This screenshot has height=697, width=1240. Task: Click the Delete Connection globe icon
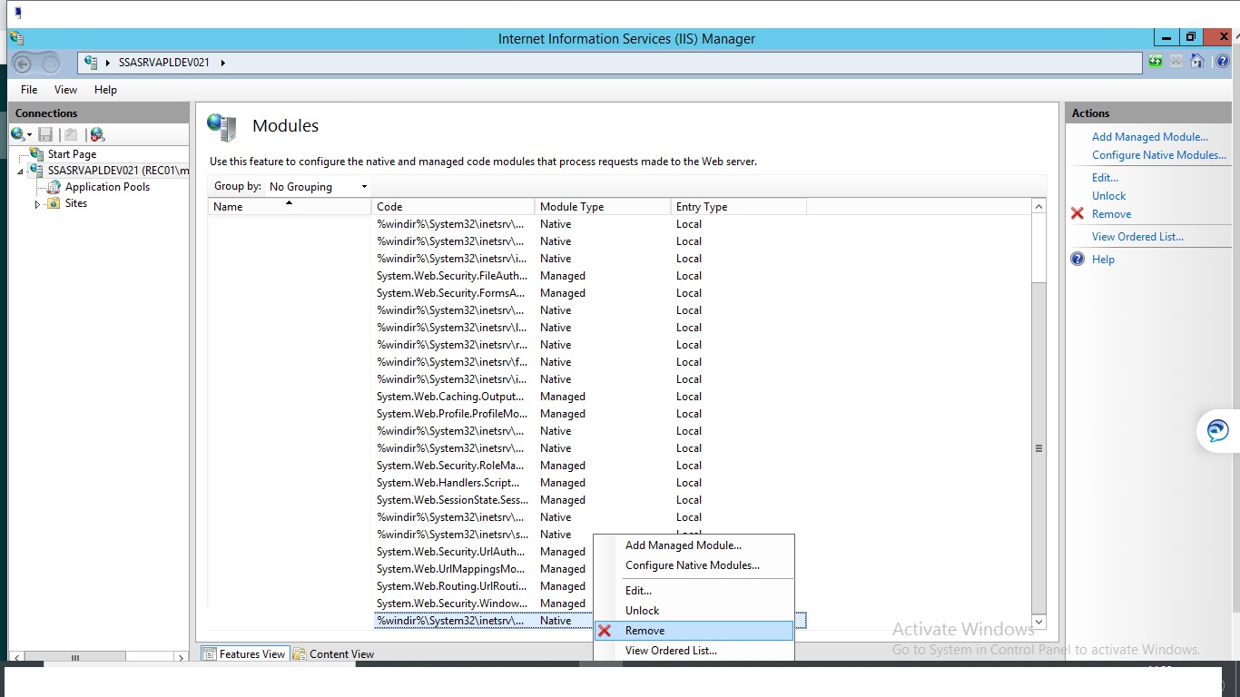(x=98, y=134)
